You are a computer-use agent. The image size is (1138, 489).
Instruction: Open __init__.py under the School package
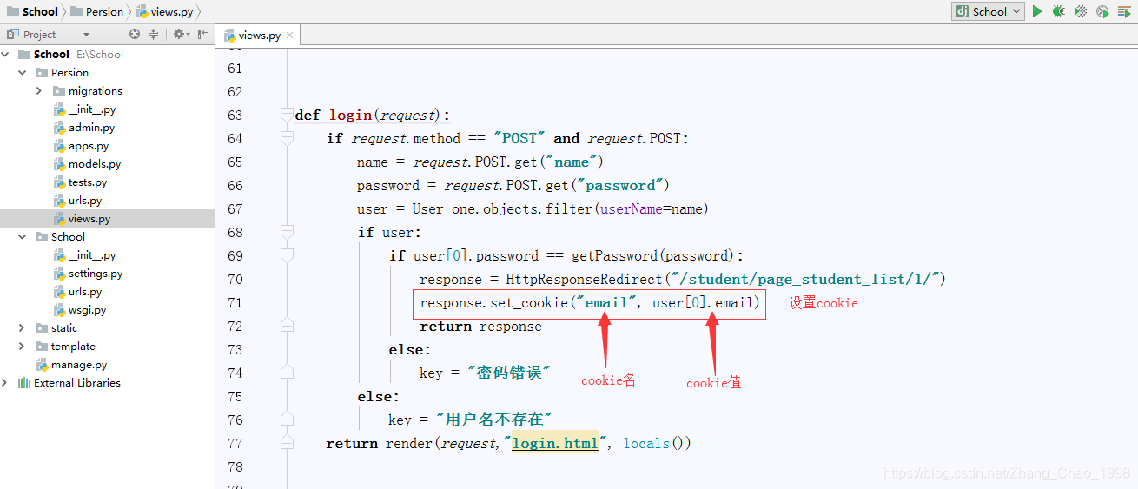pyautogui.click(x=92, y=254)
